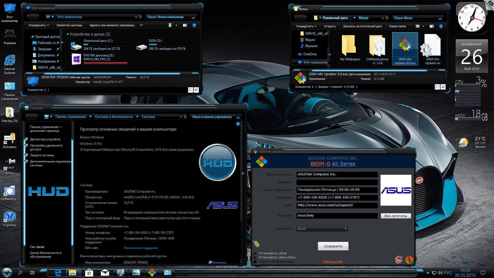Click Открыть in Bonus toolbar
This screenshot has height=278, width=494.
pos(330,26)
